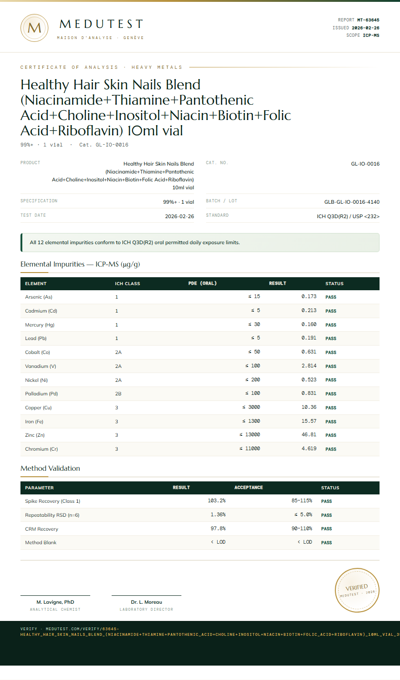Screen dimensions: 400x680
Task: Select Vanadium result 2.814
Action: tap(309, 366)
